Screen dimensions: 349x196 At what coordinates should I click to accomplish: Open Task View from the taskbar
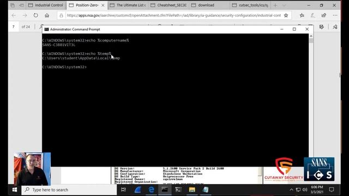click(x=123, y=189)
